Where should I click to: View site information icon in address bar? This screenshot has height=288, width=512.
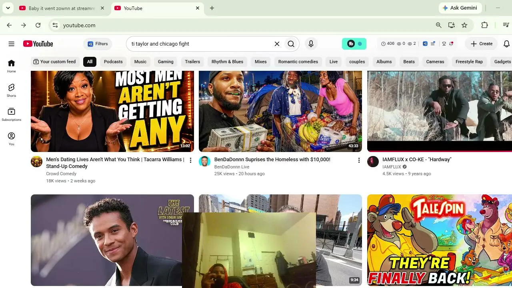(55, 25)
